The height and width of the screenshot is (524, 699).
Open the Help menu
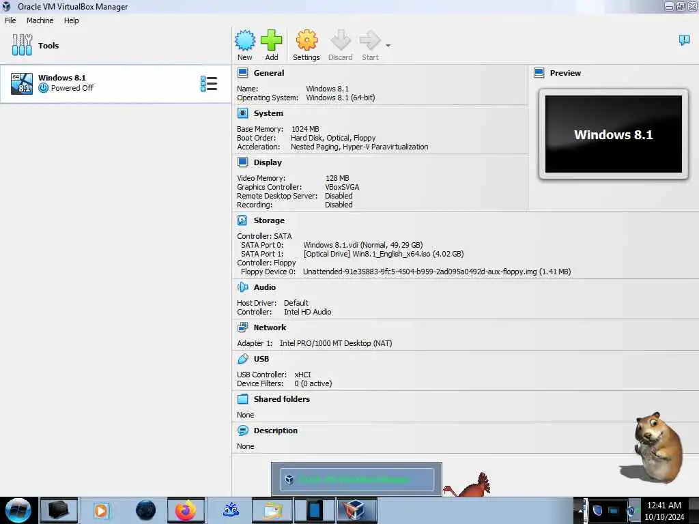pos(71,20)
